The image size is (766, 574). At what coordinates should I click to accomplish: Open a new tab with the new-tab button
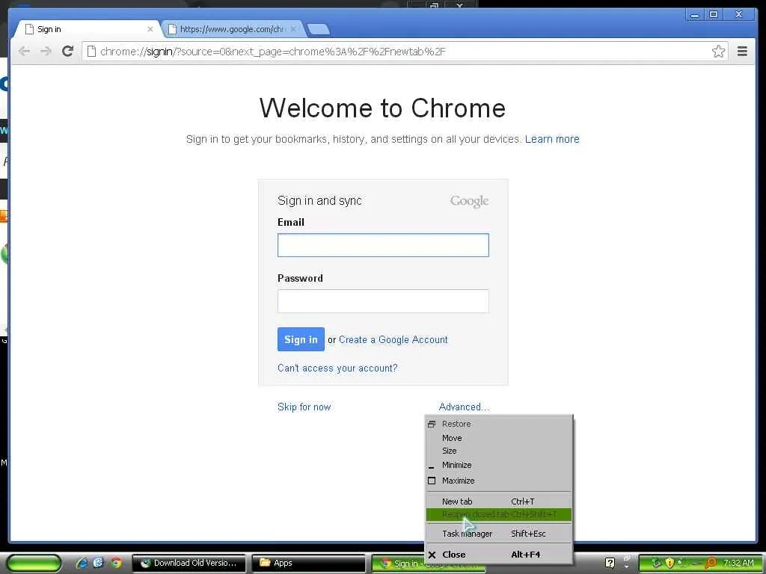[319, 30]
